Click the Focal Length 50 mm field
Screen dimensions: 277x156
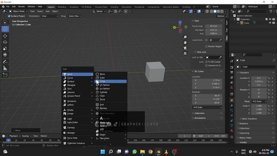pos(213,26)
